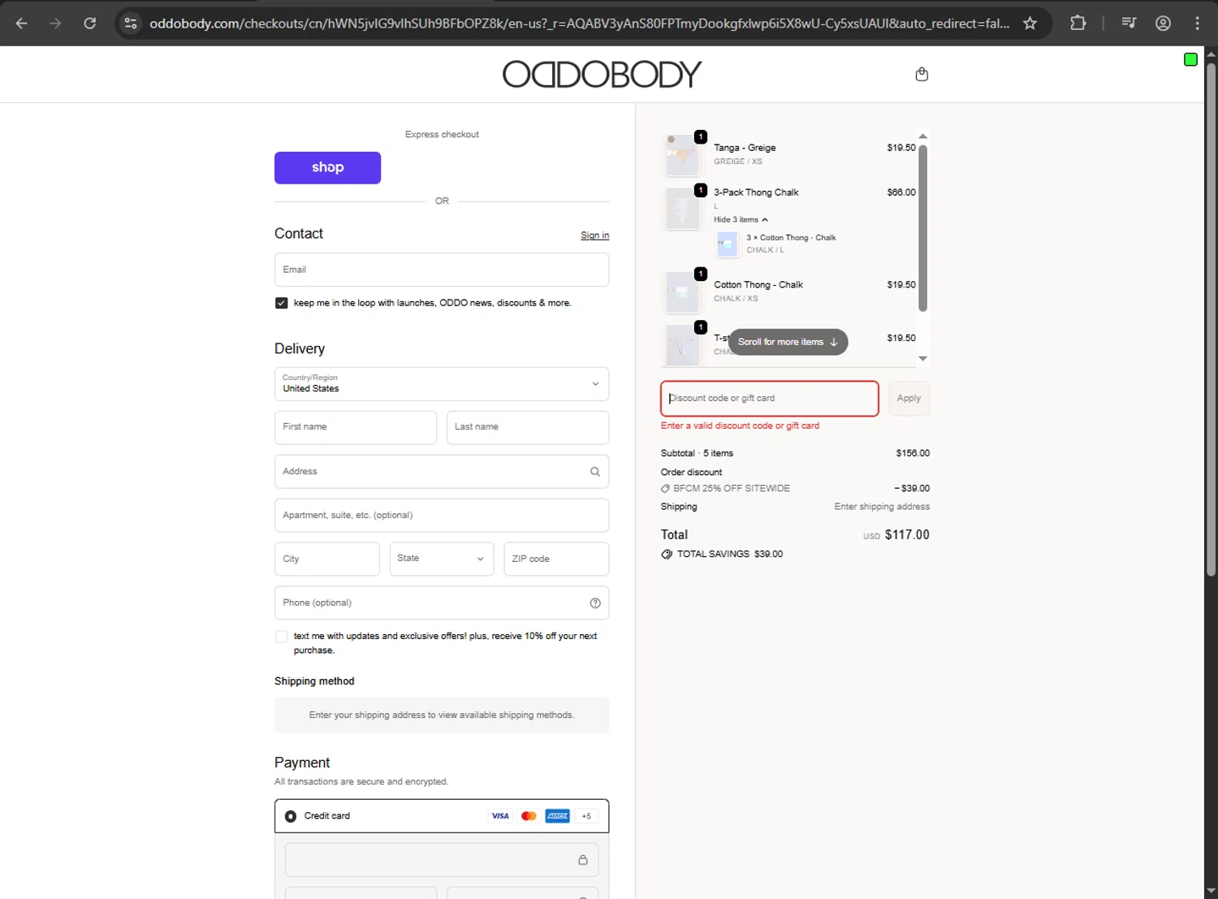Click the invalid discount code error message

click(740, 426)
